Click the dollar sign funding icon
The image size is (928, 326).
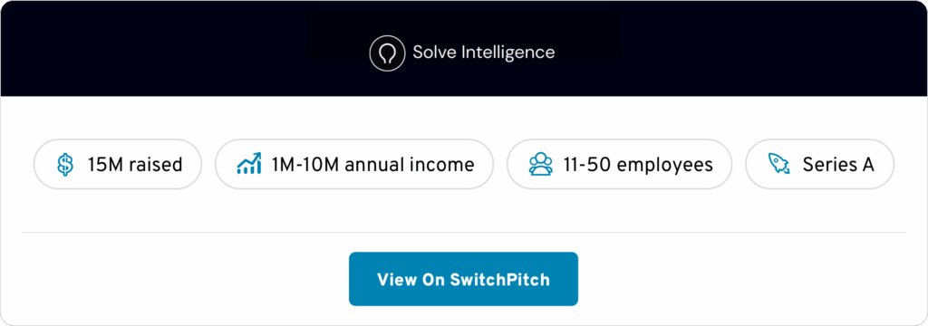click(x=65, y=165)
